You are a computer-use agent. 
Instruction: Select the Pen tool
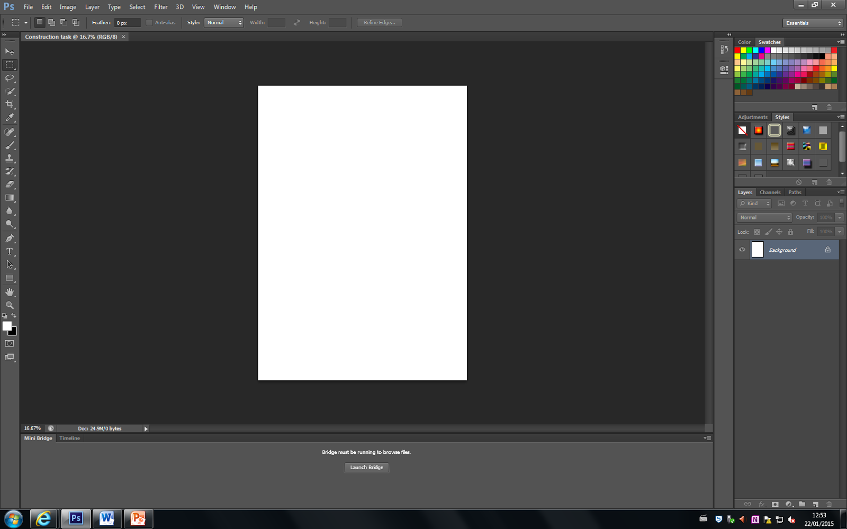[x=10, y=239]
